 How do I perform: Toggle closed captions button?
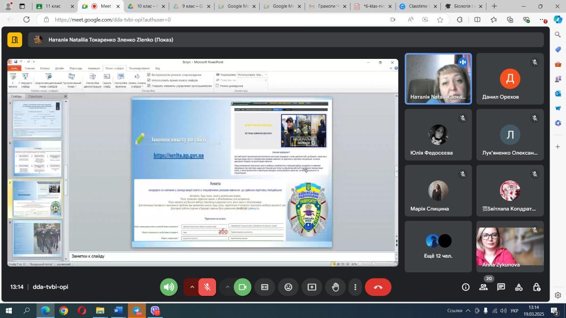coord(265,287)
